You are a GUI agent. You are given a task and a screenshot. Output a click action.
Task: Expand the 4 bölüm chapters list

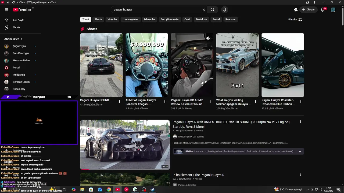[300, 151]
